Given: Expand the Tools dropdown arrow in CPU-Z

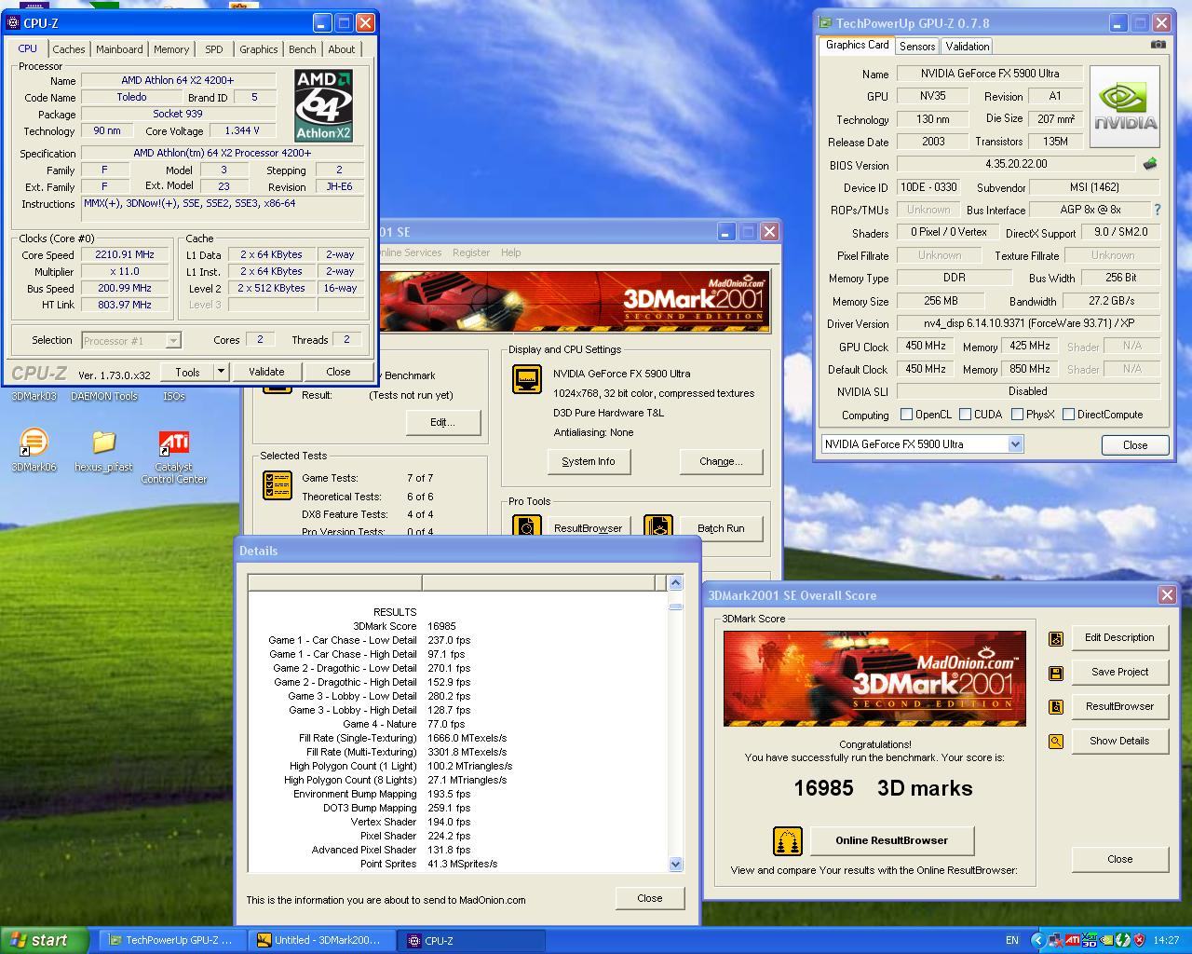Looking at the screenshot, I should [x=221, y=372].
